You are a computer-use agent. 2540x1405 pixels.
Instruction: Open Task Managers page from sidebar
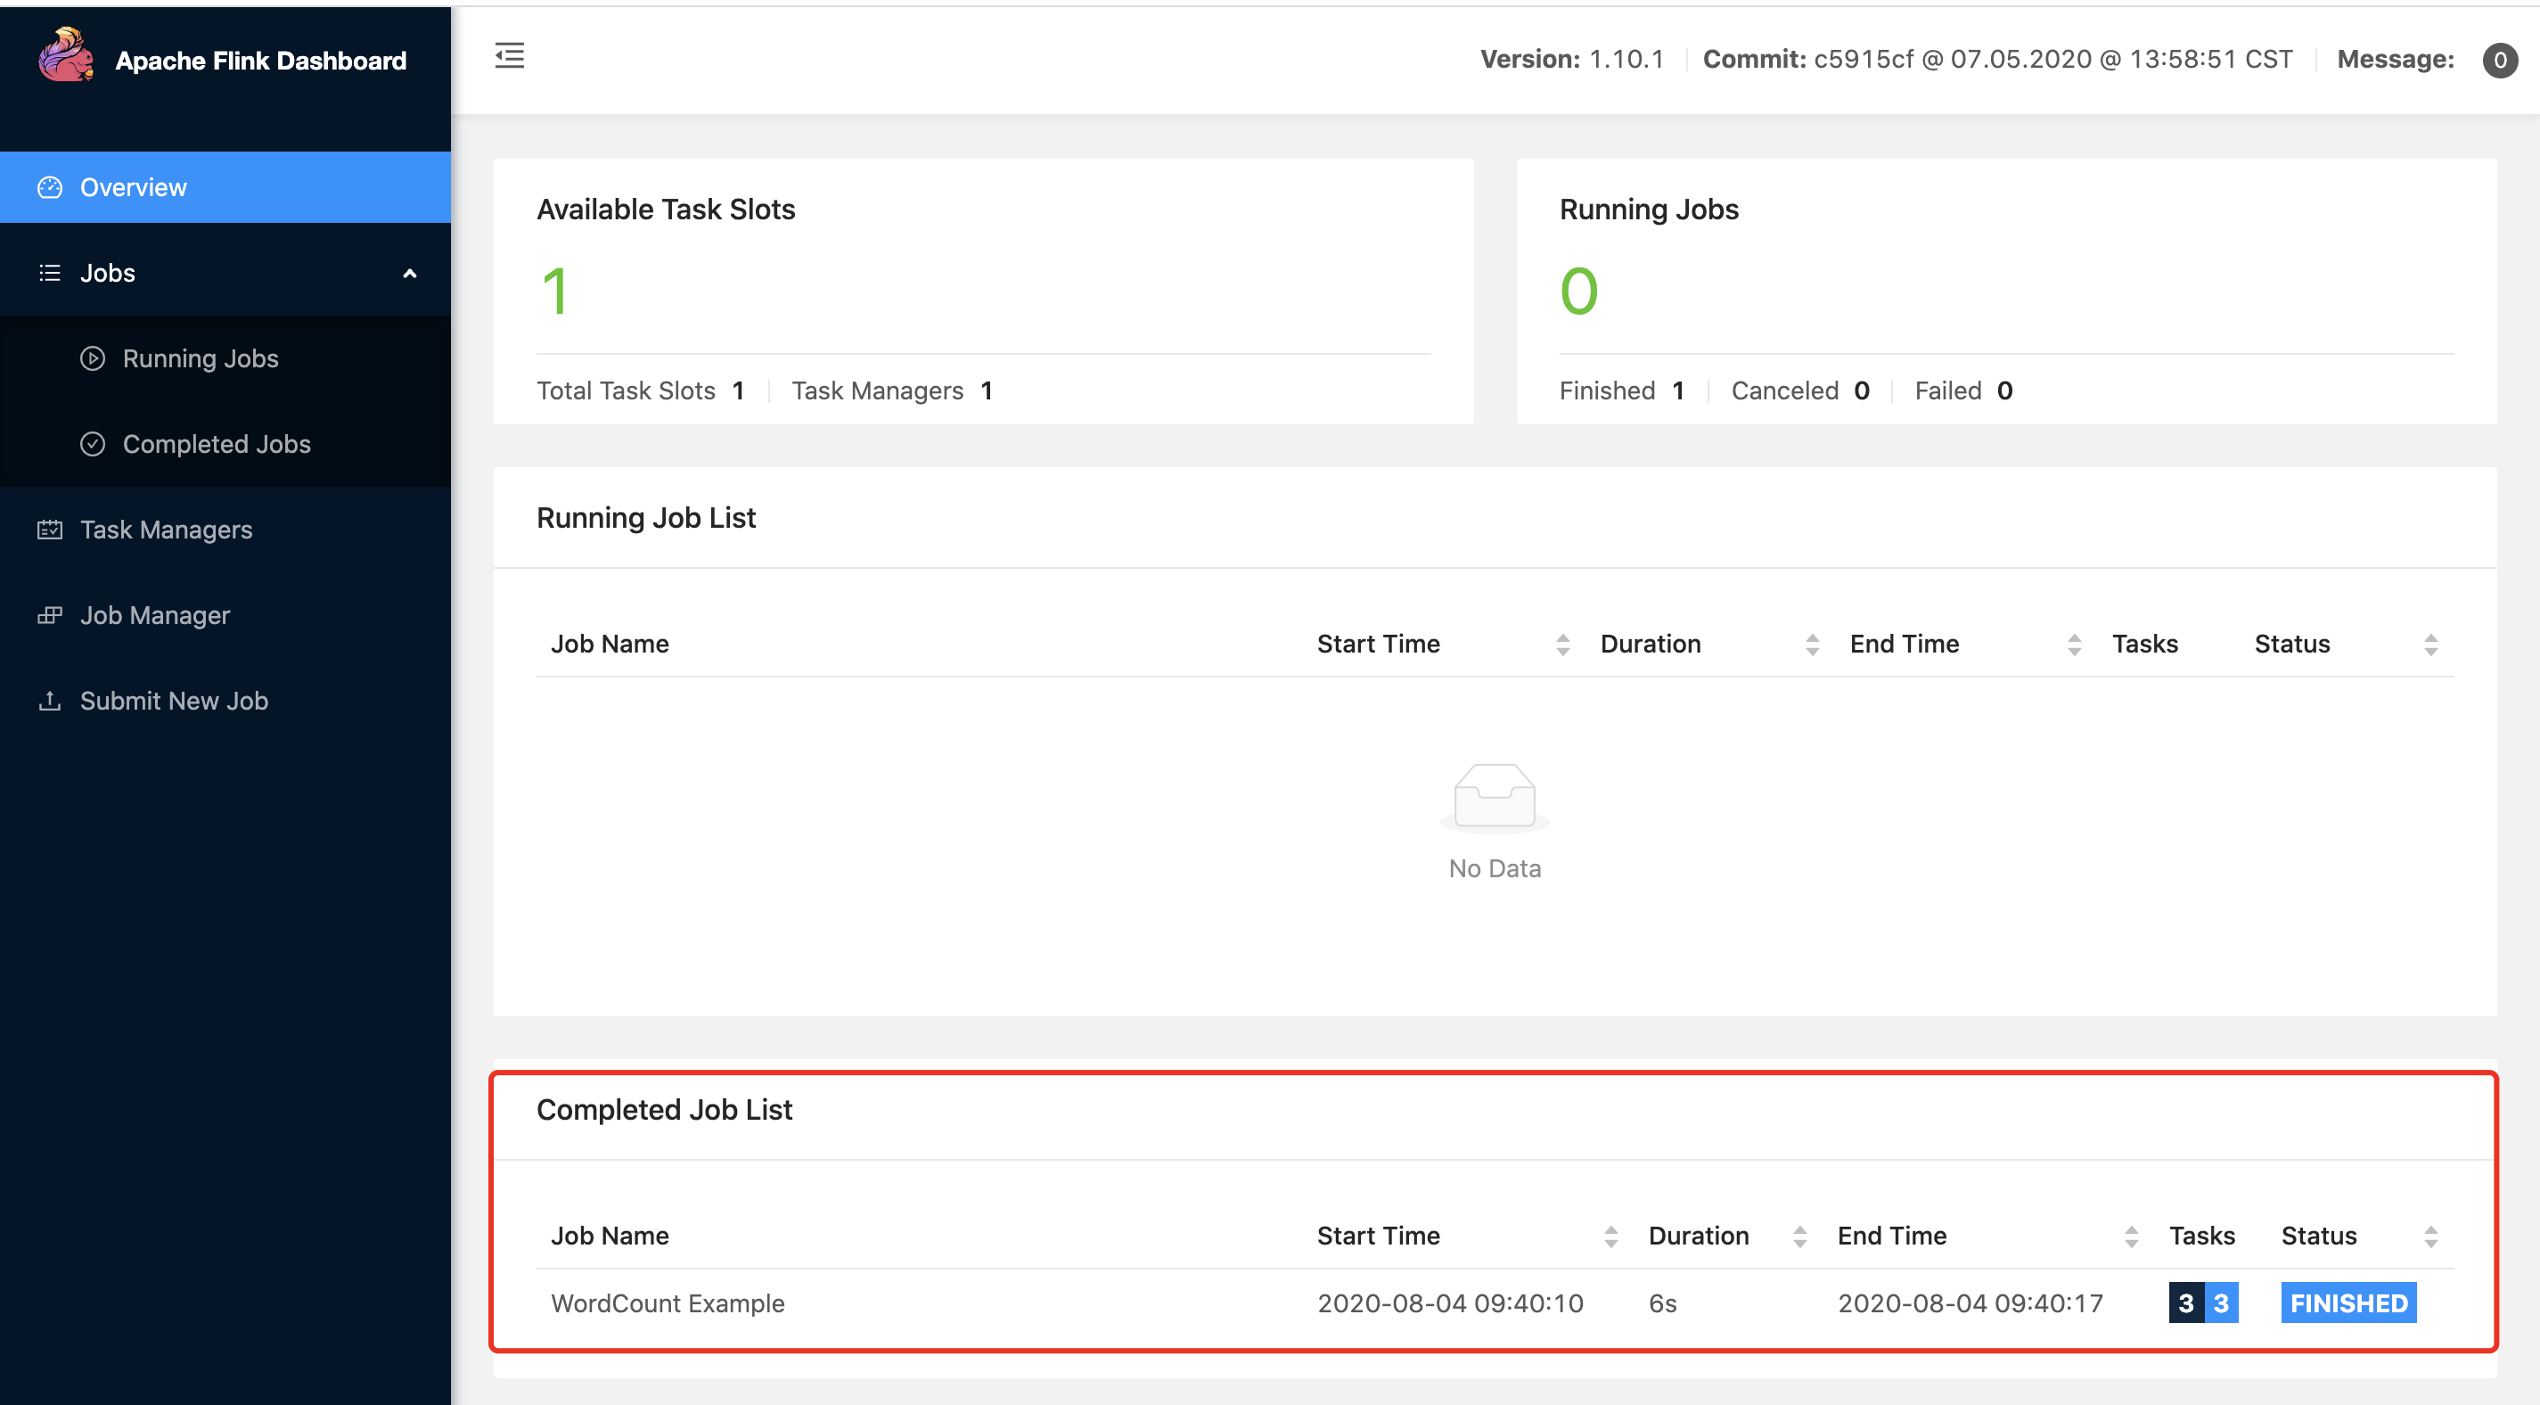click(x=166, y=530)
